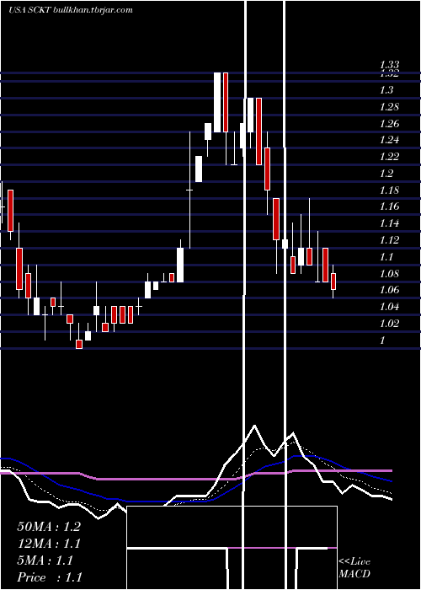Click the 1 price axis label

[x=382, y=340]
